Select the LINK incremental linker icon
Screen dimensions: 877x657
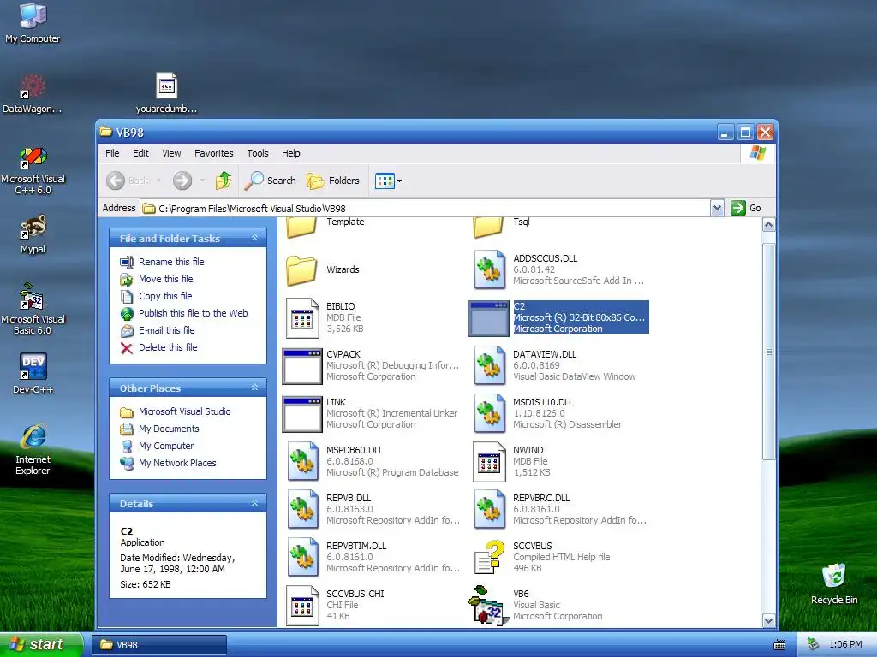(302, 414)
